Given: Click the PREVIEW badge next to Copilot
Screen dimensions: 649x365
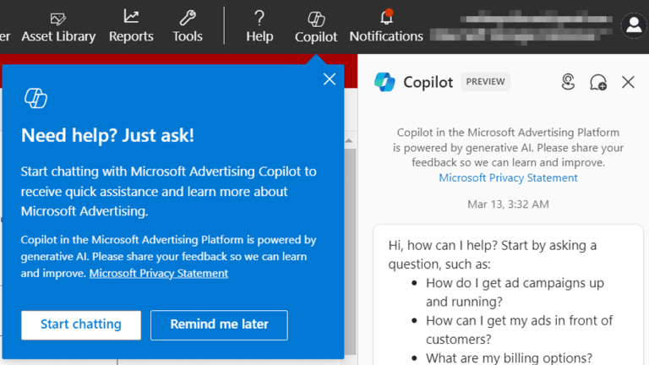Looking at the screenshot, I should (486, 81).
